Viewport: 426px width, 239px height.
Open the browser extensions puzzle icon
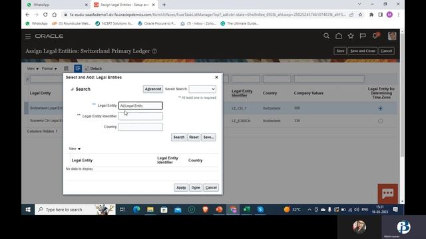click(371, 15)
